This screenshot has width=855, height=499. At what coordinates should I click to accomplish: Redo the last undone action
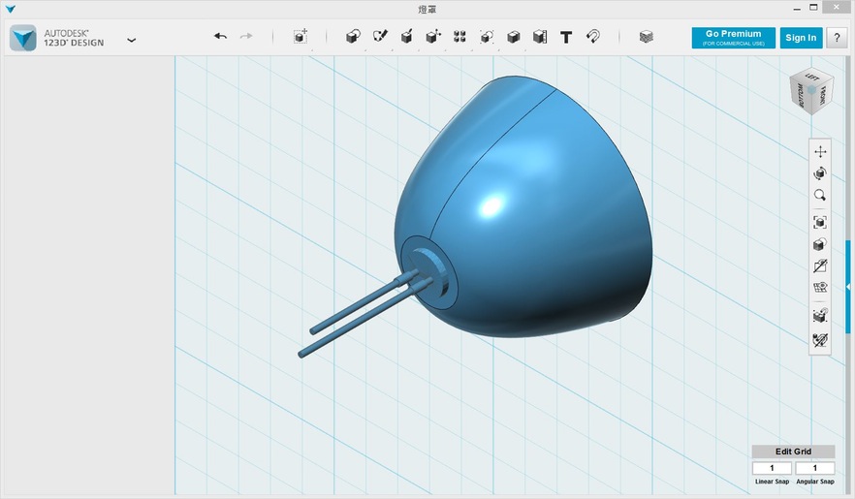(x=246, y=36)
